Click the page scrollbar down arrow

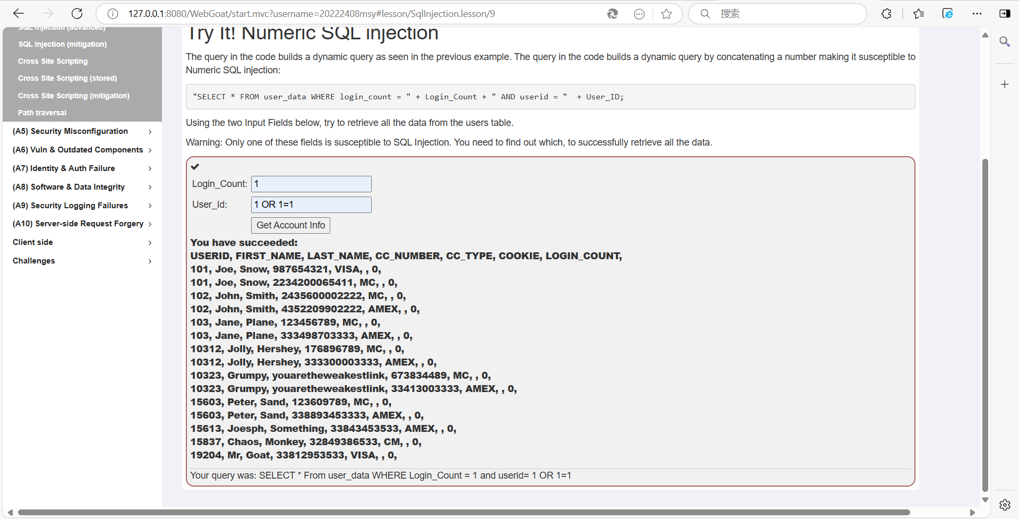(x=985, y=500)
